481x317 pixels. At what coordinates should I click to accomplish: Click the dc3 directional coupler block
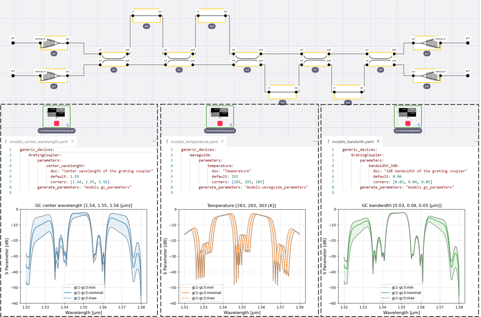[247, 59]
